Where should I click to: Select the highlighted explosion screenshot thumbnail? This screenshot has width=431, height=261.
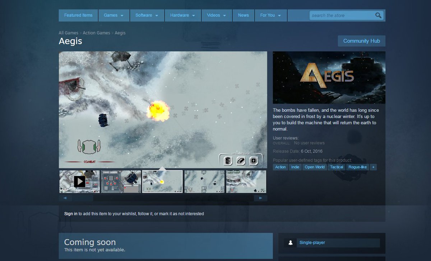[162, 181]
